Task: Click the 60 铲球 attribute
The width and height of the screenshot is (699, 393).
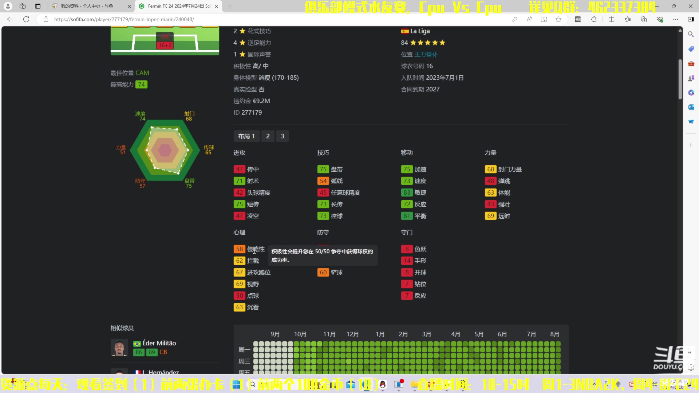Action: (x=330, y=272)
